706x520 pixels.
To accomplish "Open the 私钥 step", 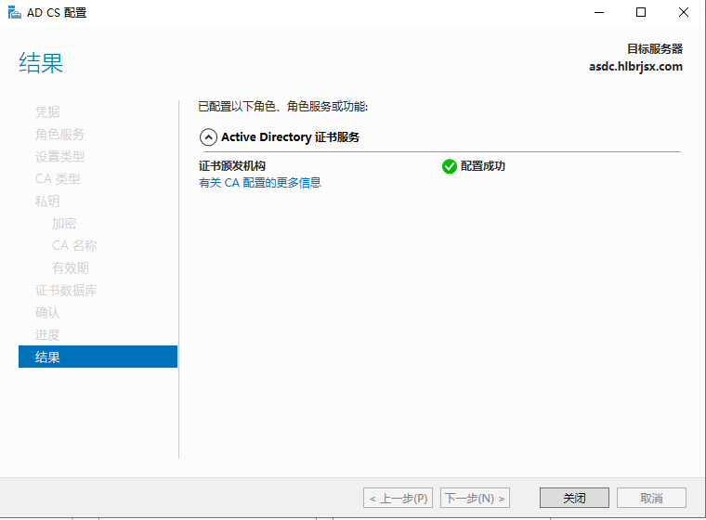I will 47,201.
